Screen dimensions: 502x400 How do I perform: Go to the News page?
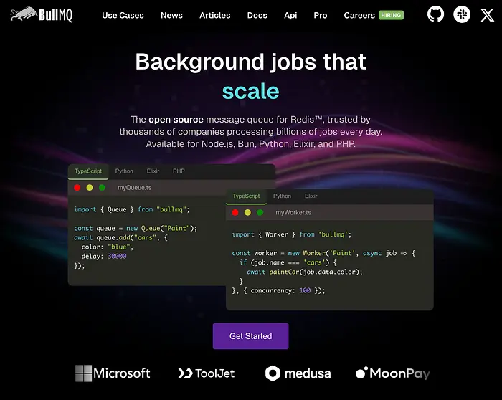(171, 15)
